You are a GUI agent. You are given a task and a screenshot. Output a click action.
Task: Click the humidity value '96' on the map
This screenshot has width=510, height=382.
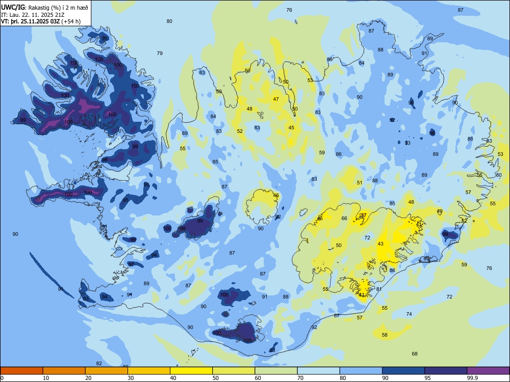pyautogui.click(x=411, y=103)
